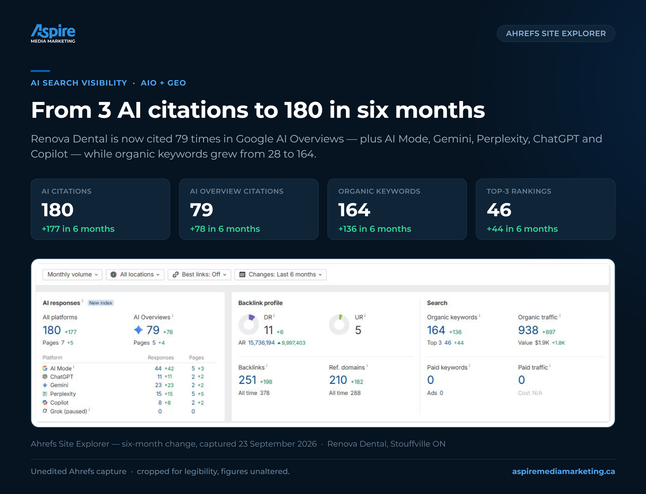Click the All platforms value 180
Viewport: 646px width, 494px height.
point(52,330)
